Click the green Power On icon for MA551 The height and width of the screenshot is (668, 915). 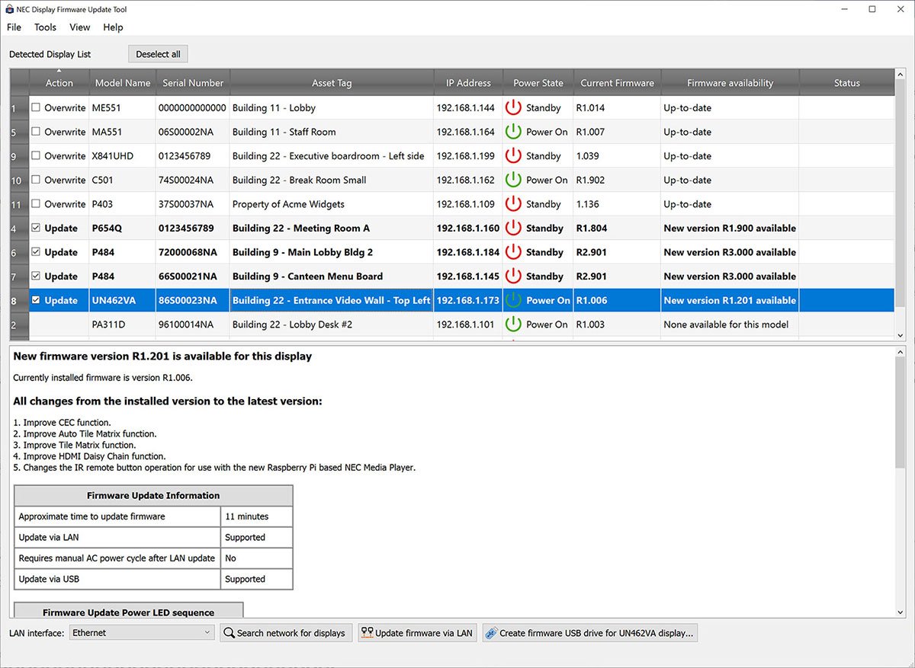pos(512,131)
